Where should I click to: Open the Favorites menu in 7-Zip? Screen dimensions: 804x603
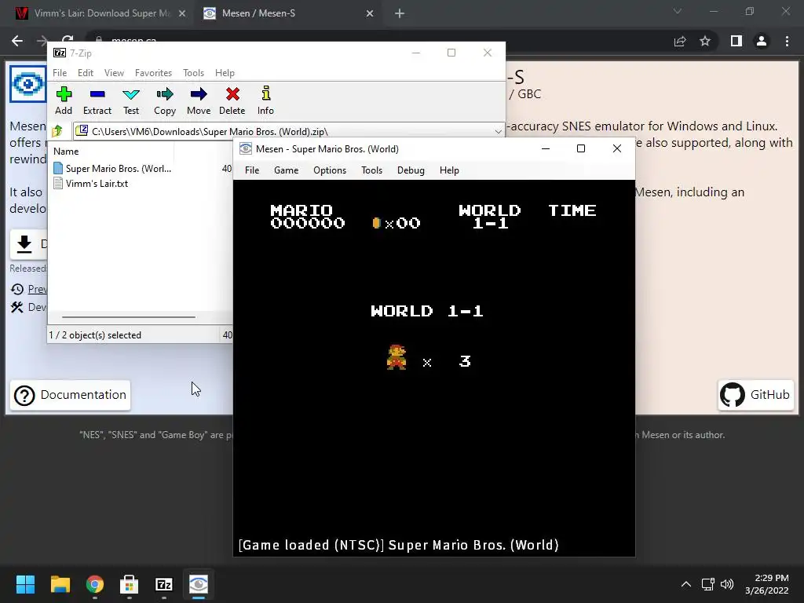click(153, 73)
